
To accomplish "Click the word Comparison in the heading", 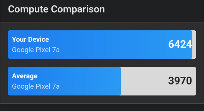I will click(x=78, y=9).
